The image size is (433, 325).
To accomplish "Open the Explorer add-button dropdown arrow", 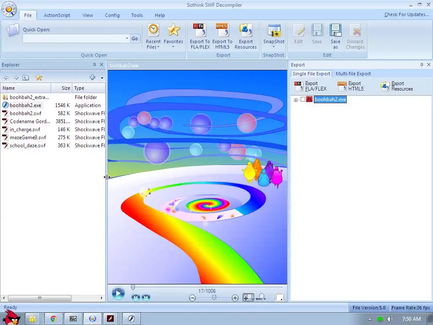I will 102,78.
